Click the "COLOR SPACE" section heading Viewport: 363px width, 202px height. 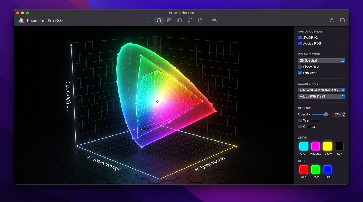308,84
